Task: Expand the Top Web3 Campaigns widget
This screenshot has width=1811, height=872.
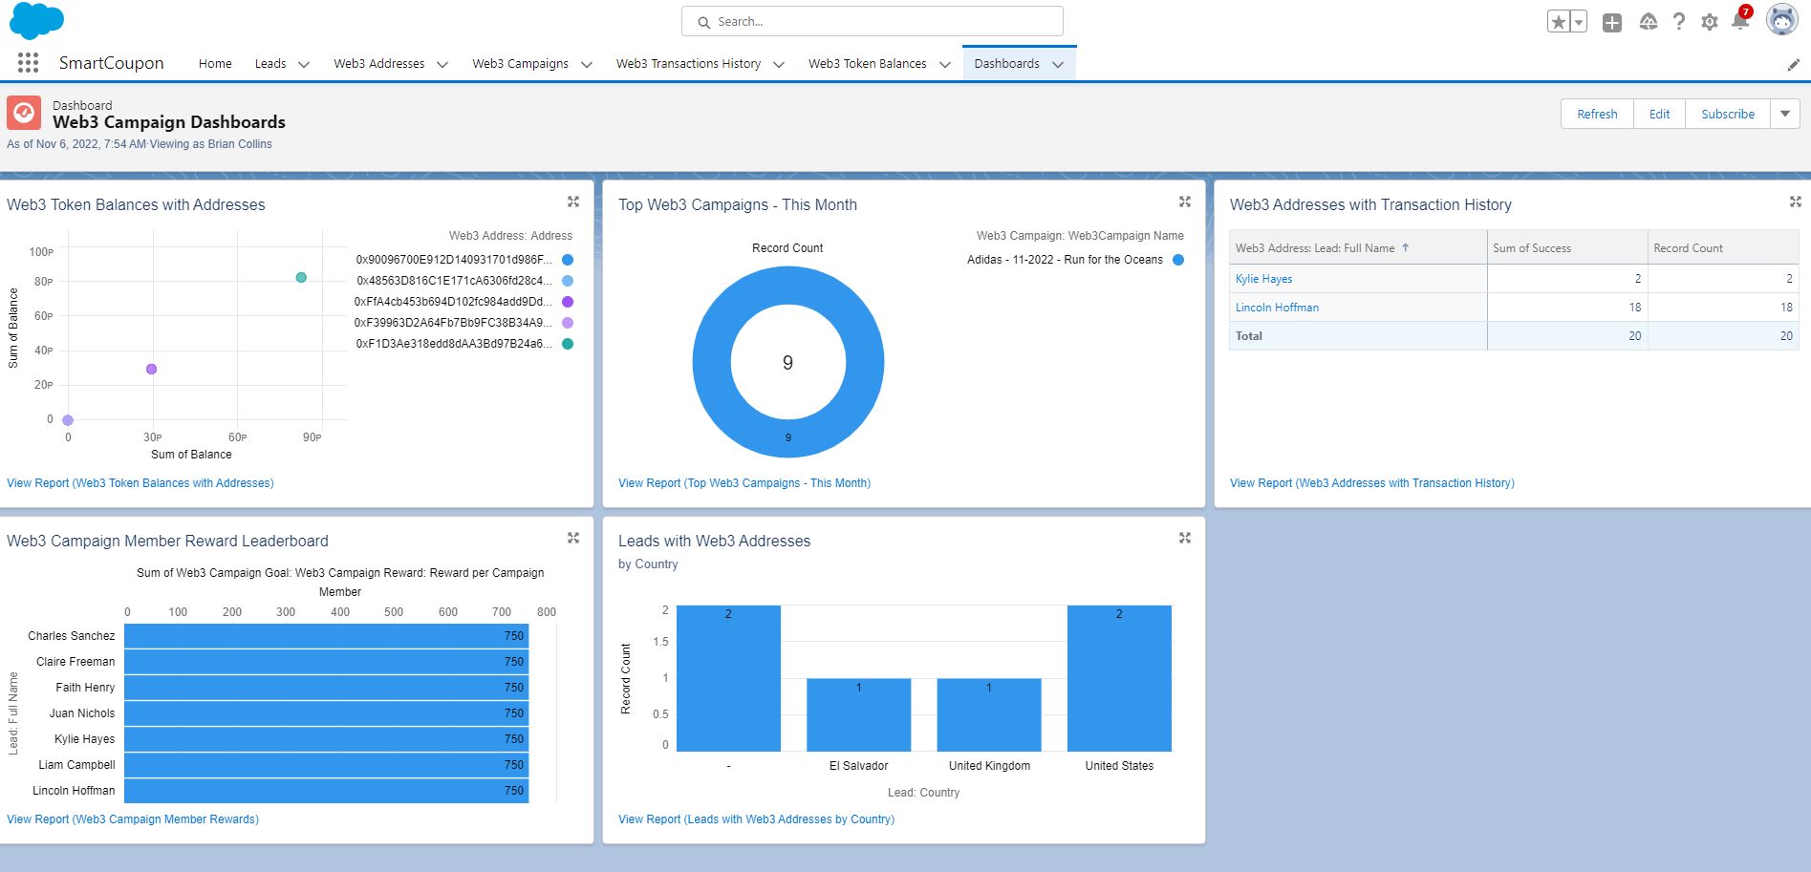Action: [x=1185, y=202]
